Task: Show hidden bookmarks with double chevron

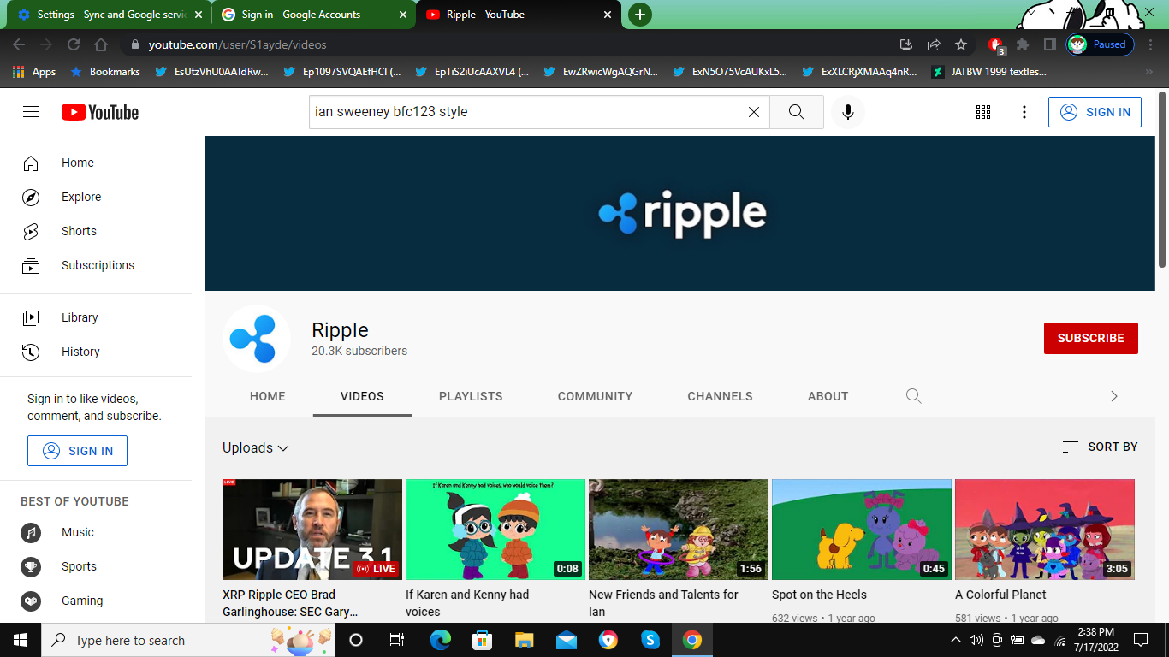Action: tap(1149, 72)
